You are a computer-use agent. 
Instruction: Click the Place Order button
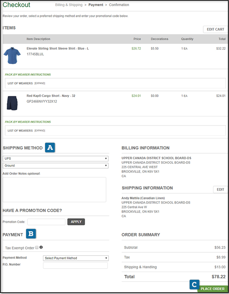tap(212, 289)
